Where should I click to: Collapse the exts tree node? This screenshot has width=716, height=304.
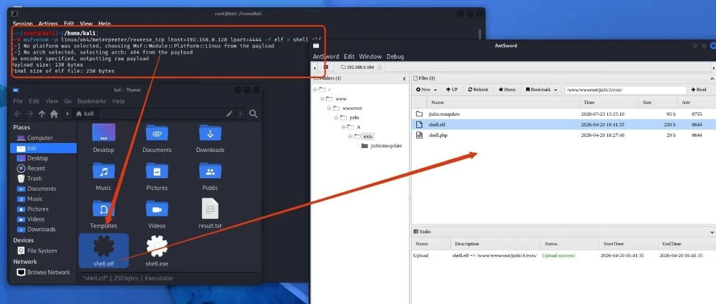coord(350,136)
